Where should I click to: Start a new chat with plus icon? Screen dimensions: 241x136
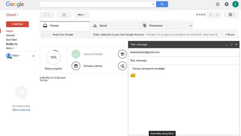pyautogui.click(x=34, y=56)
